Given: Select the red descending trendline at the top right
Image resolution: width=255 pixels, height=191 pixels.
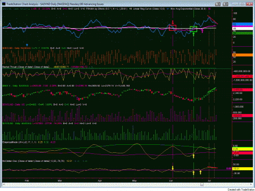Looking at the screenshot, I should coord(212,20).
